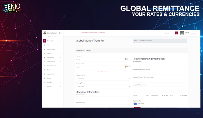Select the USD Wallet payment radio button

[x=133, y=103]
